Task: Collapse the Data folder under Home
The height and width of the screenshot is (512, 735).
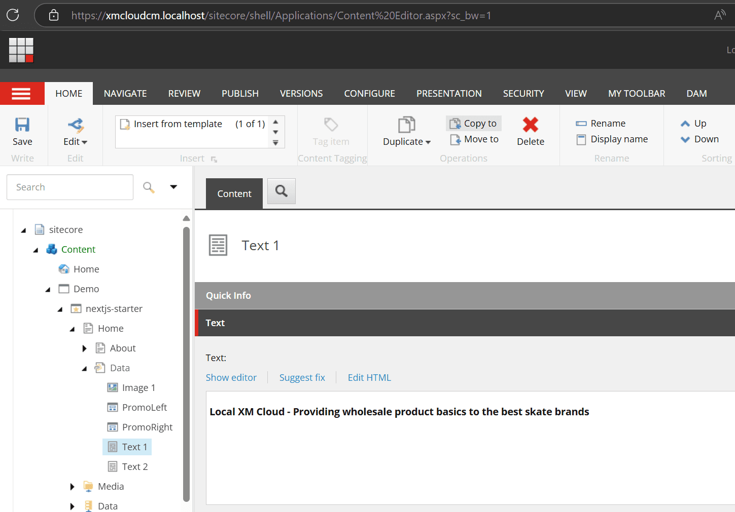Action: point(84,369)
